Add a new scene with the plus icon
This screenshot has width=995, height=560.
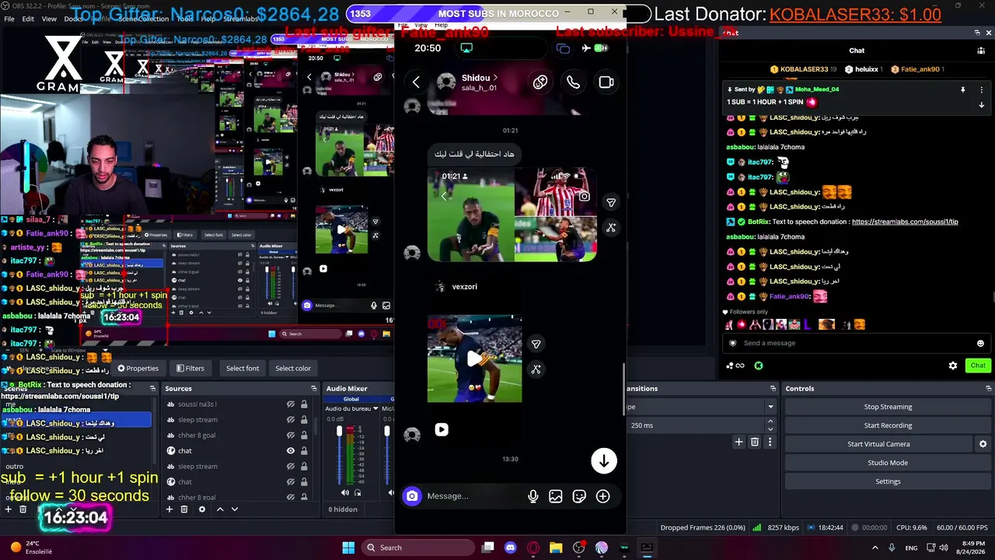(x=8, y=509)
